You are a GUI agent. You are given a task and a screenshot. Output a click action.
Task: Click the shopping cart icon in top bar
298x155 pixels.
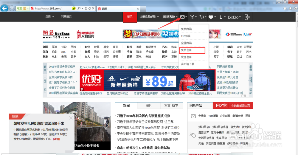coord(202,17)
